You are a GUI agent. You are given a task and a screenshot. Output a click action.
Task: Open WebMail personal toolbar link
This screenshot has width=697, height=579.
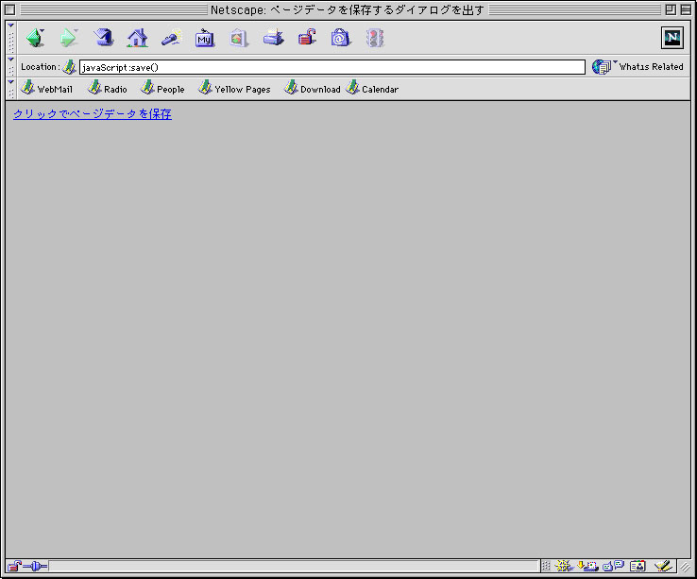[x=47, y=89]
